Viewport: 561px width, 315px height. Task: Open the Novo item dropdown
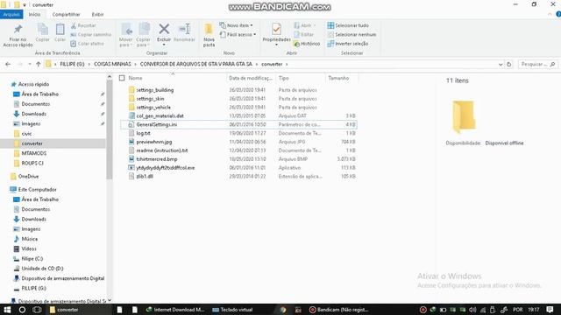tap(236, 25)
